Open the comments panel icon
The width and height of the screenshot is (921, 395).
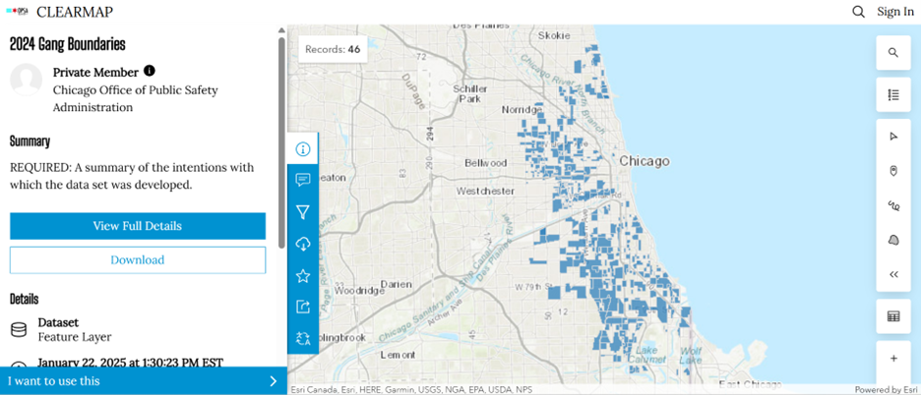(303, 180)
